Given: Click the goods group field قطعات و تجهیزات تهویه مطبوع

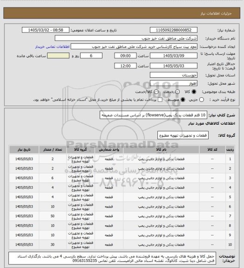Looking at the screenshot, I should (x=183, y=135).
